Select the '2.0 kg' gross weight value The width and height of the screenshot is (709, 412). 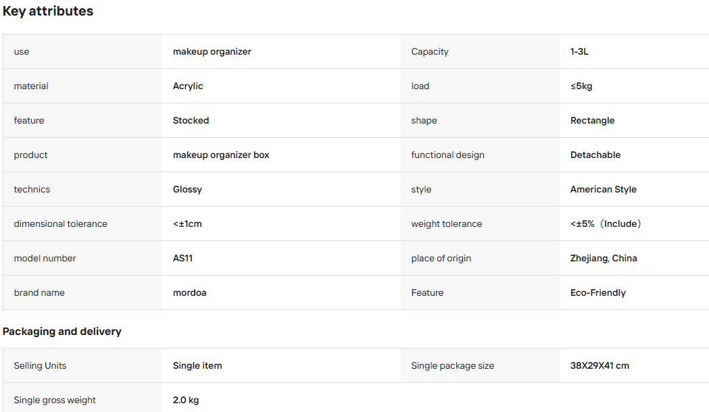pos(186,400)
